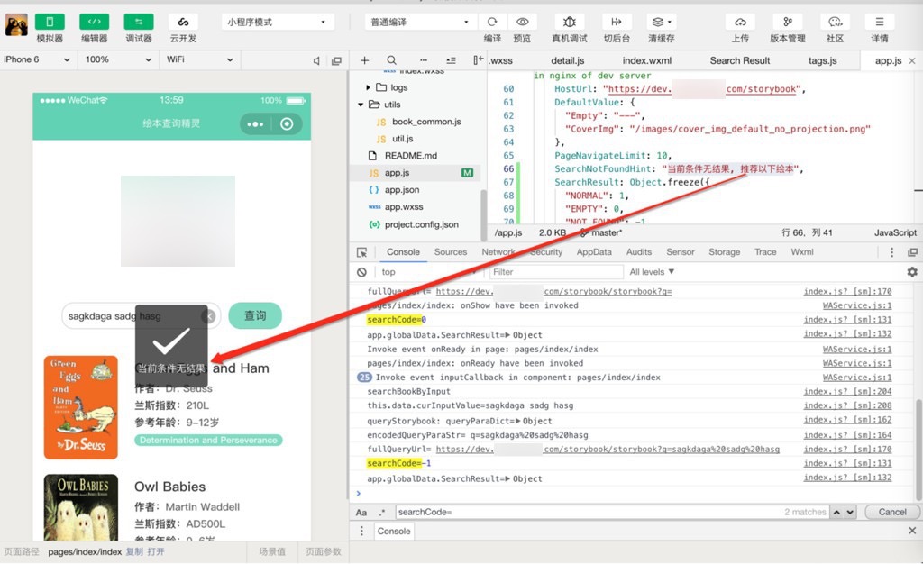Click the file tree sort/indent icon

(x=451, y=60)
